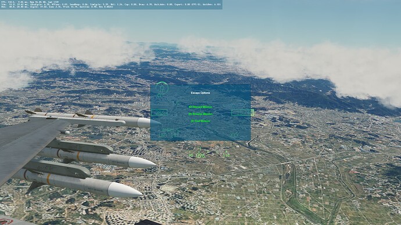This screenshot has height=225, width=401.
Task: Click the End Mission option
Action: click(201, 121)
